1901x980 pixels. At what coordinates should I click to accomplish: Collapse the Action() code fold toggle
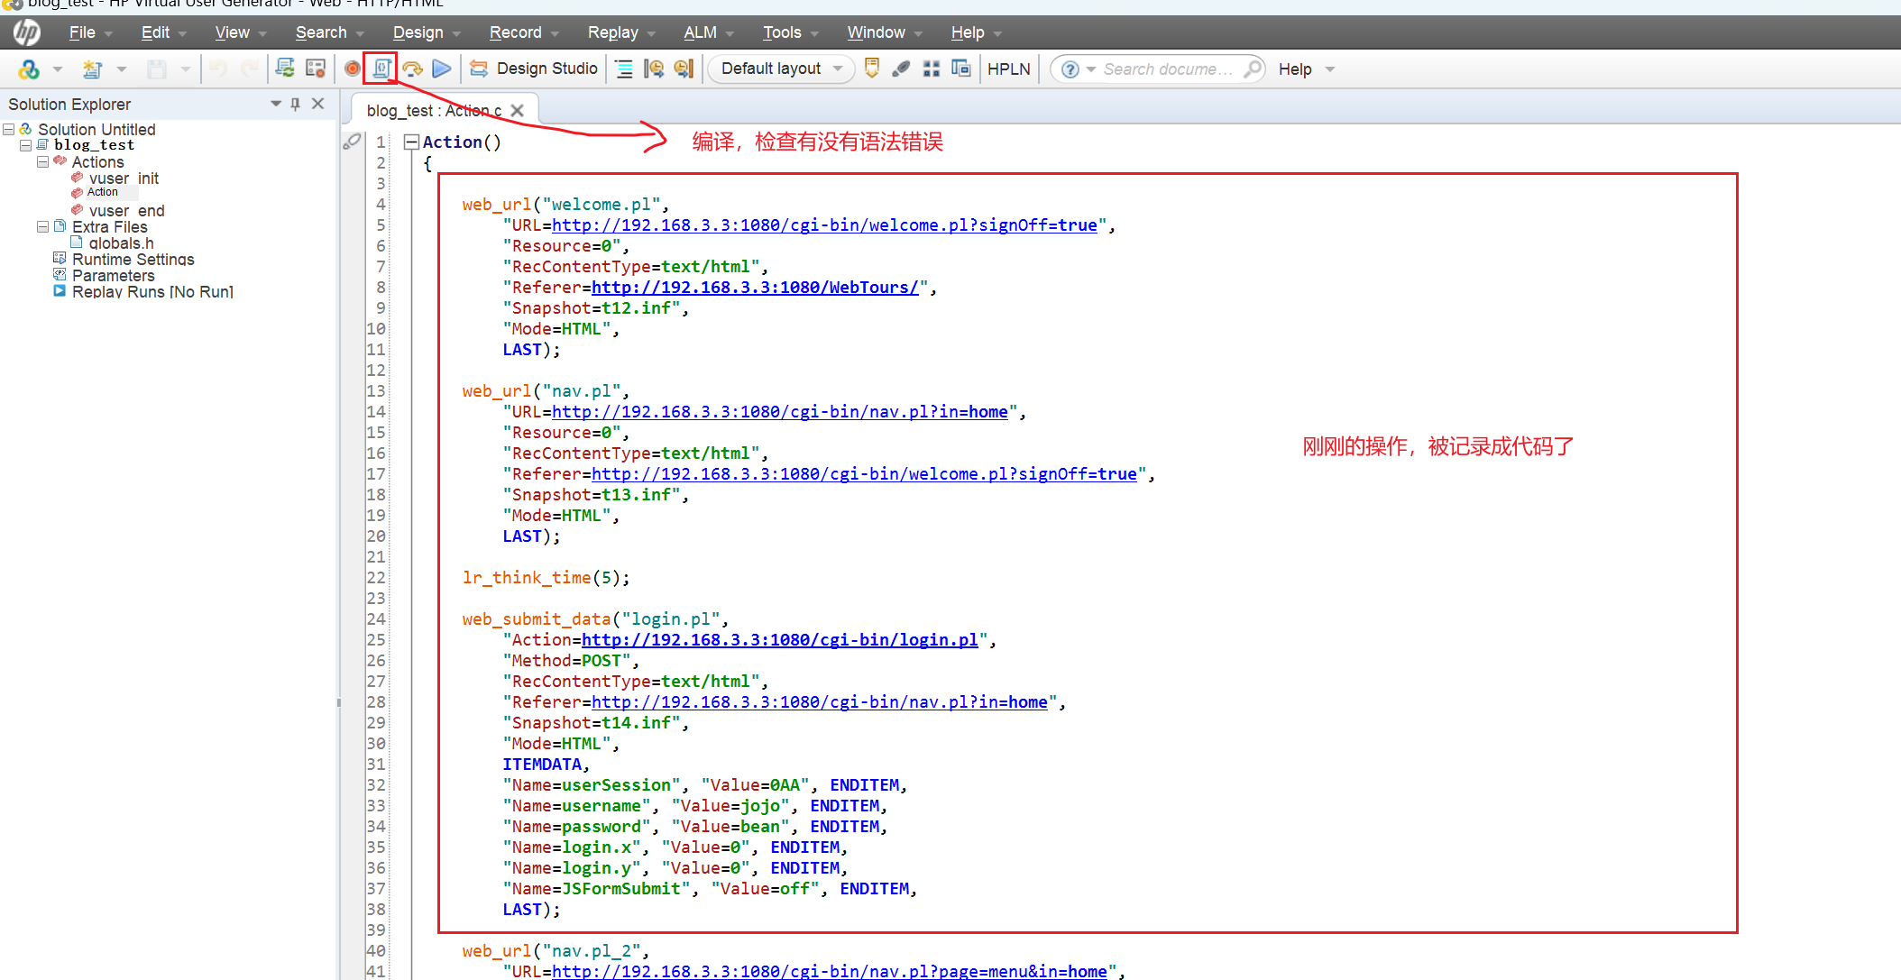point(411,142)
